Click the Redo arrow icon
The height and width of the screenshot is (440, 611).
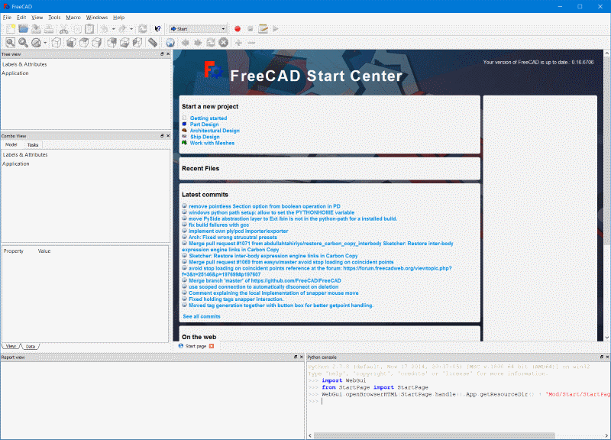tap(123, 29)
